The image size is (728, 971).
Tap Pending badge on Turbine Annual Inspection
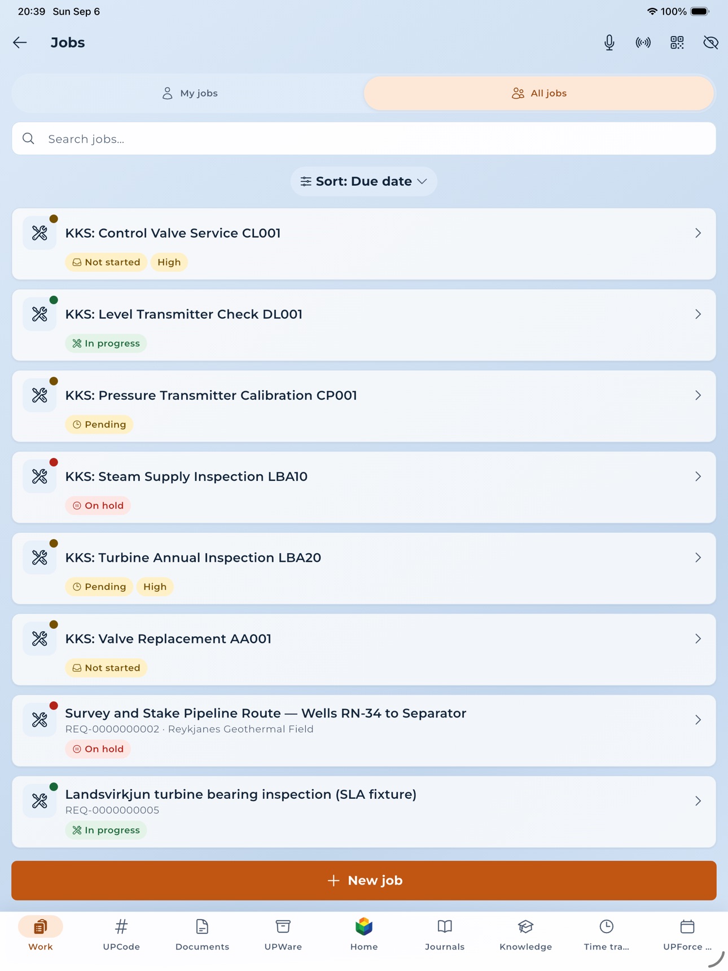pyautogui.click(x=99, y=587)
